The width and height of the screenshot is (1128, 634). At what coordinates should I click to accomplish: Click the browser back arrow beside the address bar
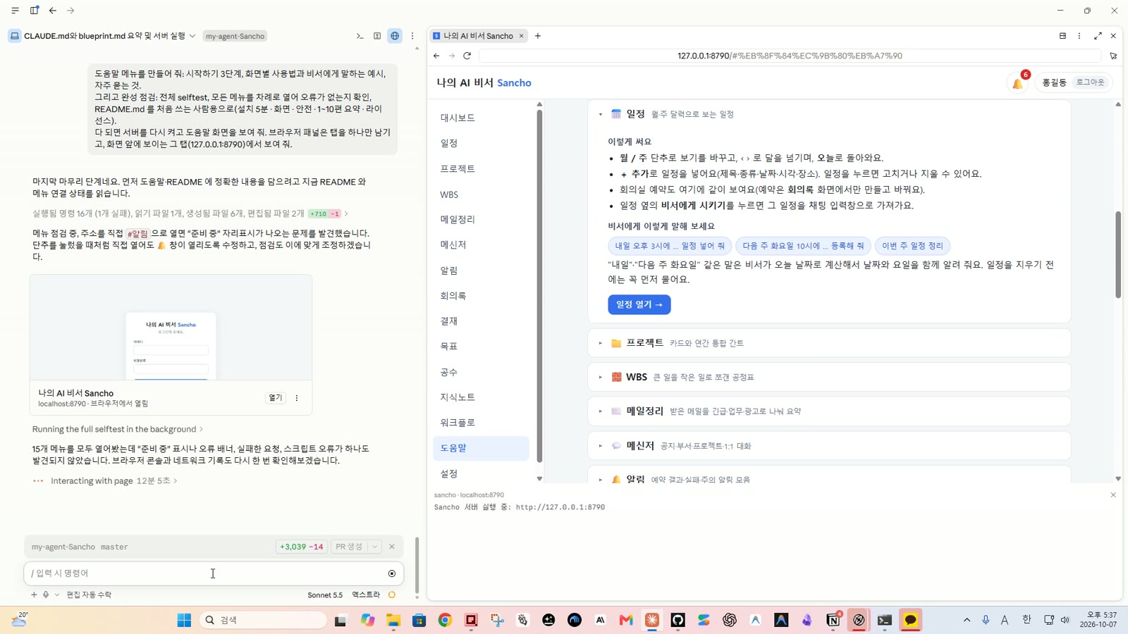[436, 56]
